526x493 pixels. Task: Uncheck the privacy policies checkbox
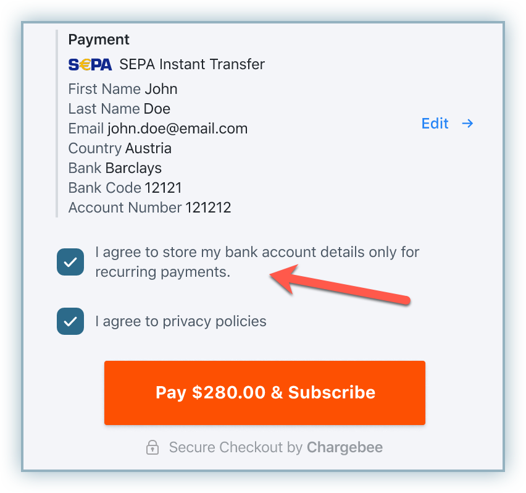70,321
